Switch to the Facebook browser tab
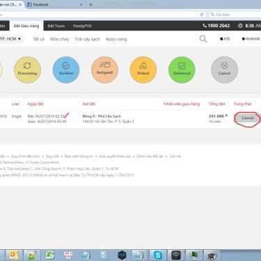Image resolution: width=261 pixels, height=261 pixels. (54, 4)
